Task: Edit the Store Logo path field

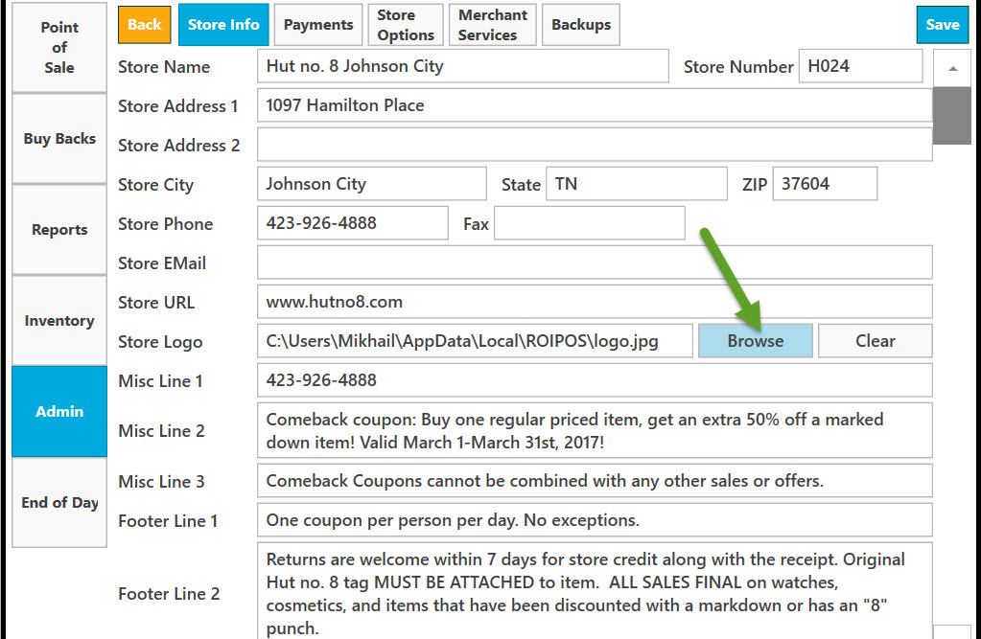Action: 475,341
